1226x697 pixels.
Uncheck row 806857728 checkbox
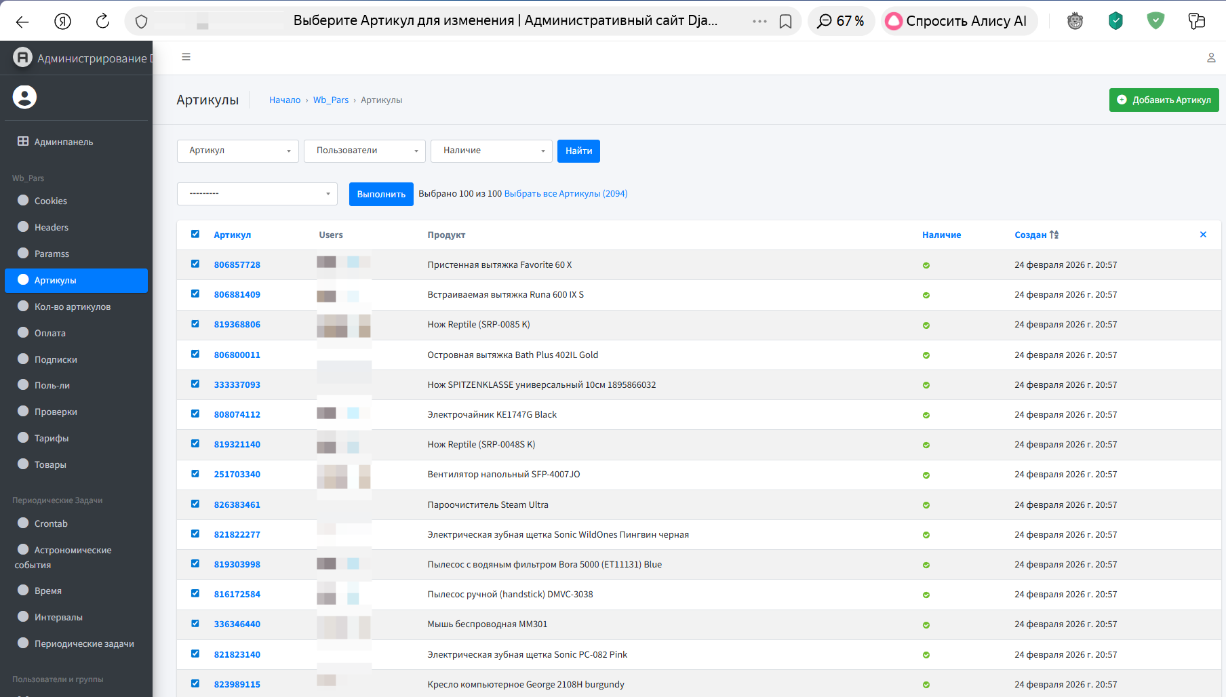tap(195, 264)
